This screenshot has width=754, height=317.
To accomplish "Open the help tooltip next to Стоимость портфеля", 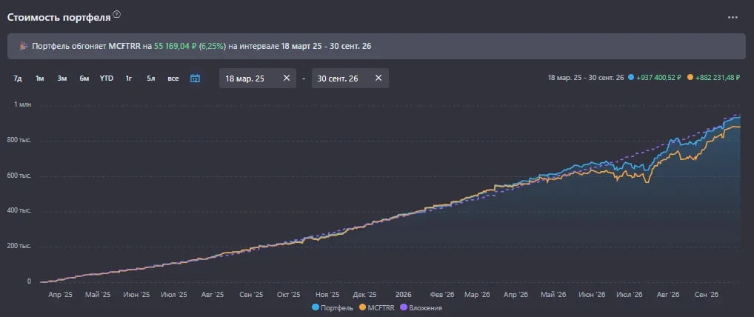I will (x=117, y=15).
